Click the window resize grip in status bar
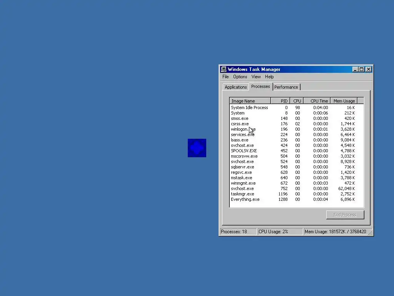The height and width of the screenshot is (296, 394). [x=370, y=233]
